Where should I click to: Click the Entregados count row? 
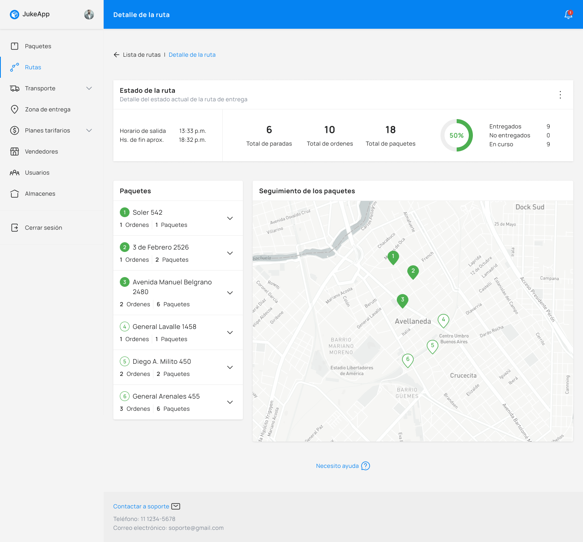520,126
